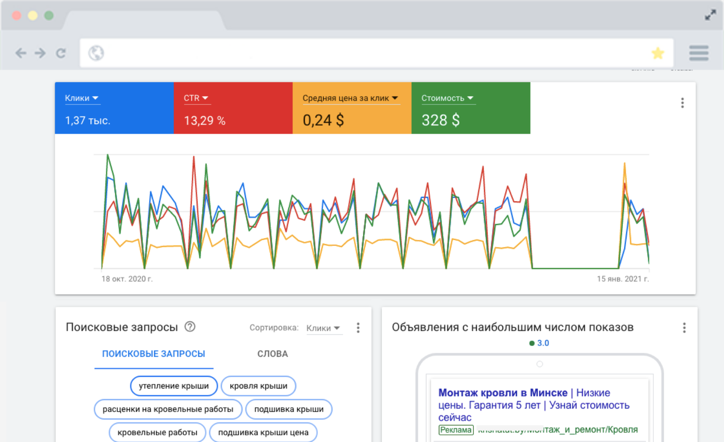Open the Клики metric dropdown
The width and height of the screenshot is (724, 442).
pyautogui.click(x=82, y=98)
